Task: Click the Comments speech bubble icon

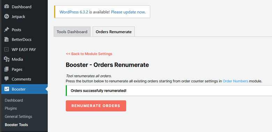Action: pos(7,79)
